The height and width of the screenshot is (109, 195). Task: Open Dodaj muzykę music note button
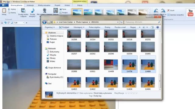coord(33,11)
